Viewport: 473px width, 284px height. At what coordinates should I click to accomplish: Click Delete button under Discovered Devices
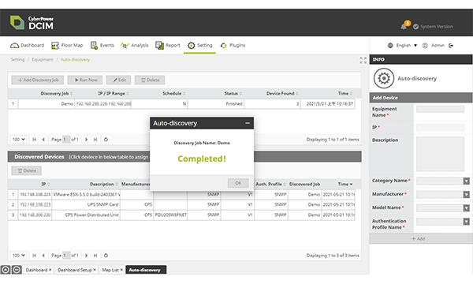[x=27, y=171]
